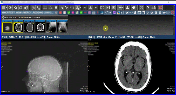Expand the chat message dropdown arrow

tap(137, 7)
